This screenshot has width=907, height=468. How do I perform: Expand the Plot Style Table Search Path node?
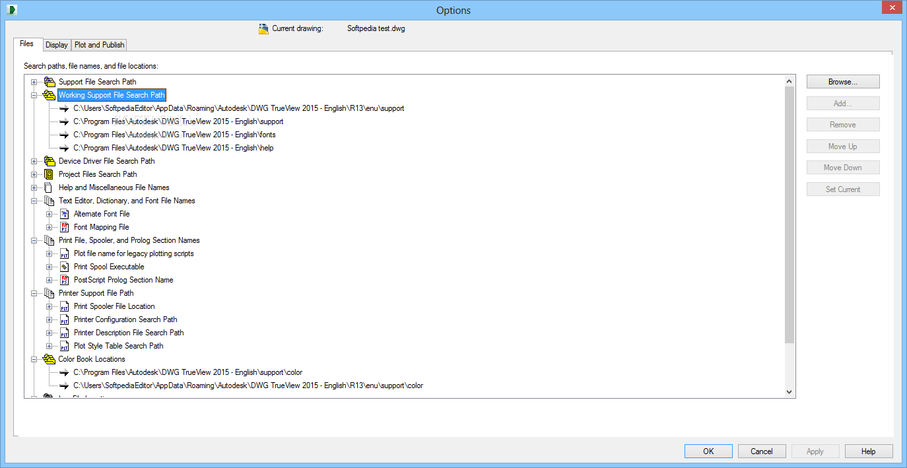coord(50,346)
